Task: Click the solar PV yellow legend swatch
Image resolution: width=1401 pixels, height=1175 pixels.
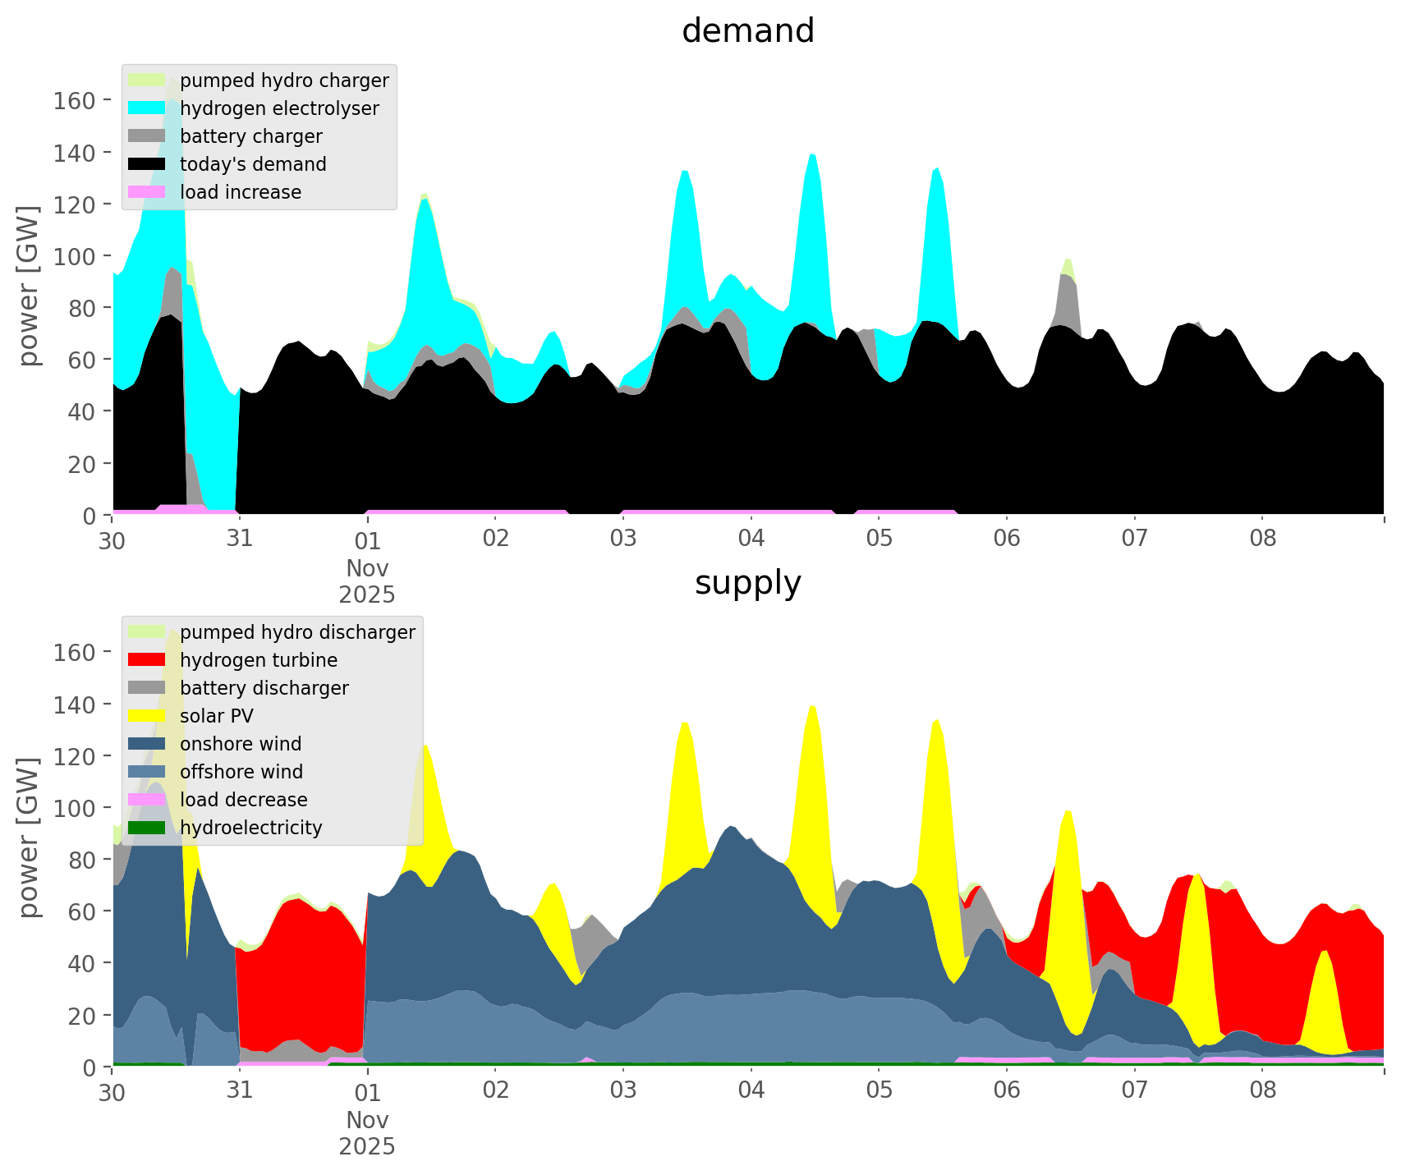Action: click(x=147, y=716)
